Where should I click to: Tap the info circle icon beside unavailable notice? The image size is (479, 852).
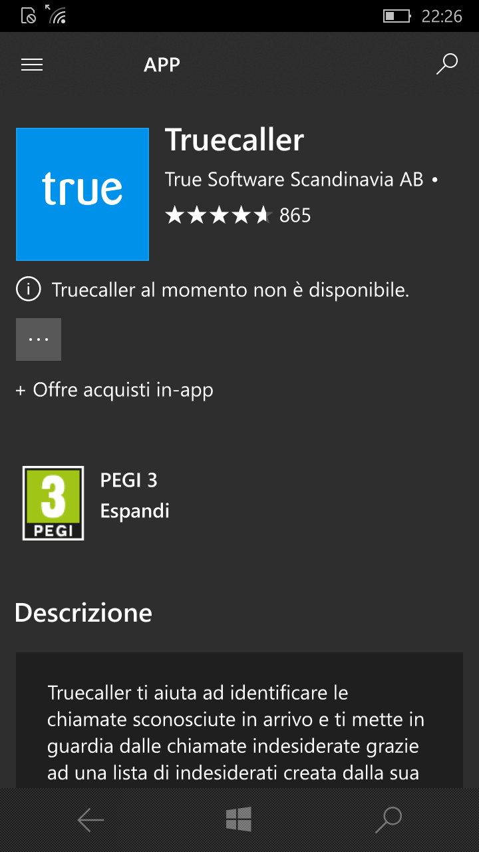(x=29, y=290)
